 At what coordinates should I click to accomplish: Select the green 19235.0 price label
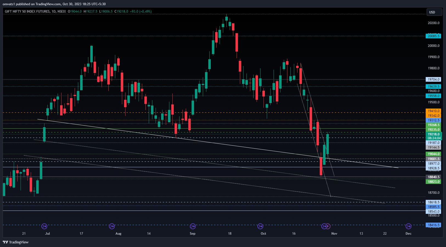click(x=434, y=130)
